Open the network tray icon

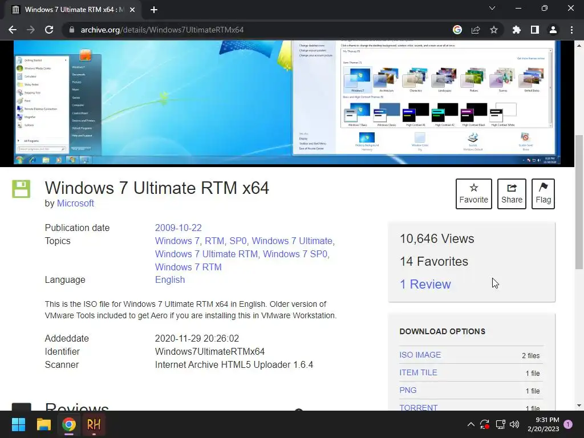500,424
